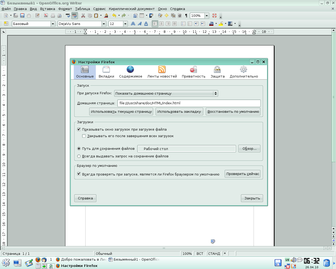The image size is (336, 269).
Task: Open the Содержимое preferences panel
Action: [x=130, y=72]
